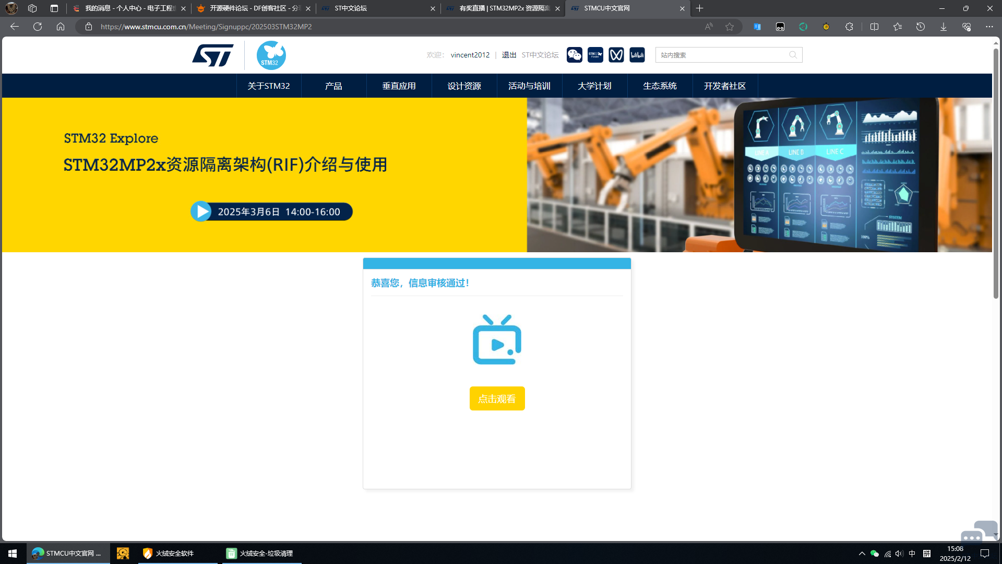Close the 开源硬件论坛 tab

[308, 8]
